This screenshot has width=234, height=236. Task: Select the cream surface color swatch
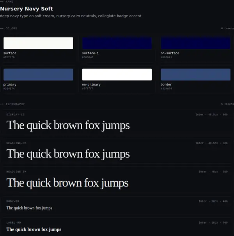[38, 43]
